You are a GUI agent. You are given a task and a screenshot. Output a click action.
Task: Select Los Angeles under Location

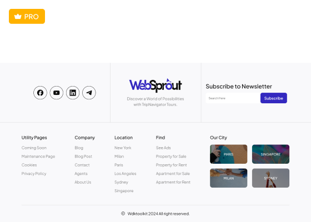click(x=126, y=174)
